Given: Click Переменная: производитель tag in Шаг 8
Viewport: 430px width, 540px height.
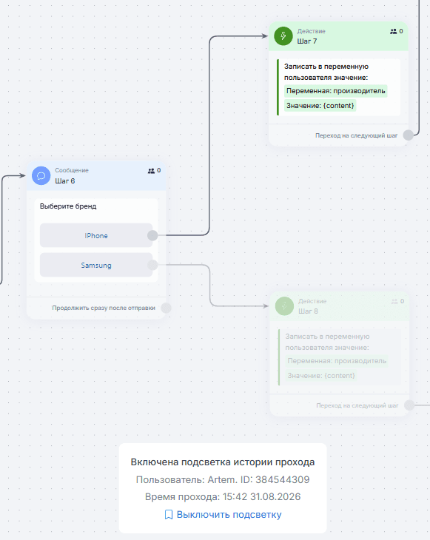Looking at the screenshot, I should (337, 361).
